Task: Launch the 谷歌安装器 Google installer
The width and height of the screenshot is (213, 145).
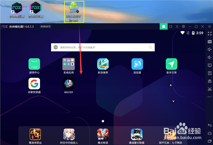Action: pyautogui.click(x=34, y=84)
